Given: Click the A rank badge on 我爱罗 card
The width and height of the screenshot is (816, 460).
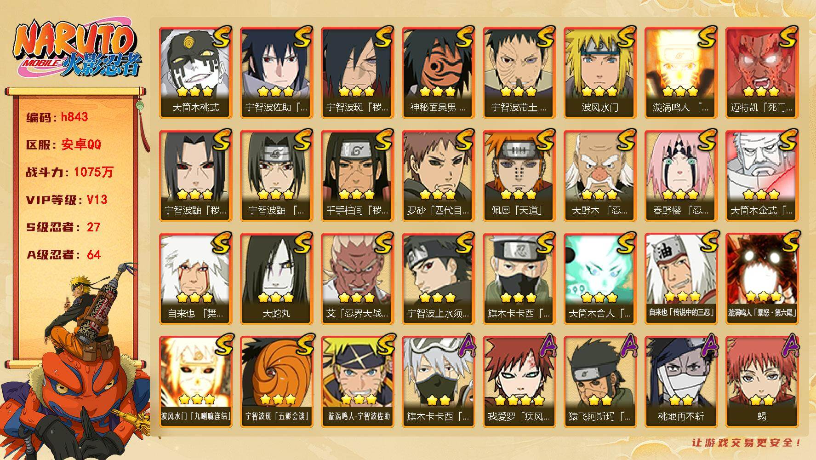Looking at the screenshot, I should coord(546,345).
